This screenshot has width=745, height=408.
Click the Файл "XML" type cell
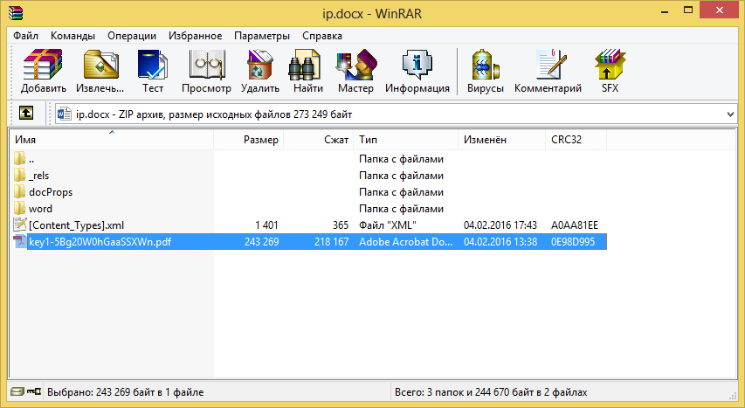click(x=387, y=225)
